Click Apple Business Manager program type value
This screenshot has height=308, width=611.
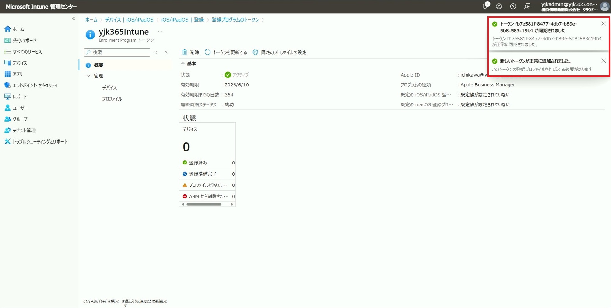488,85
